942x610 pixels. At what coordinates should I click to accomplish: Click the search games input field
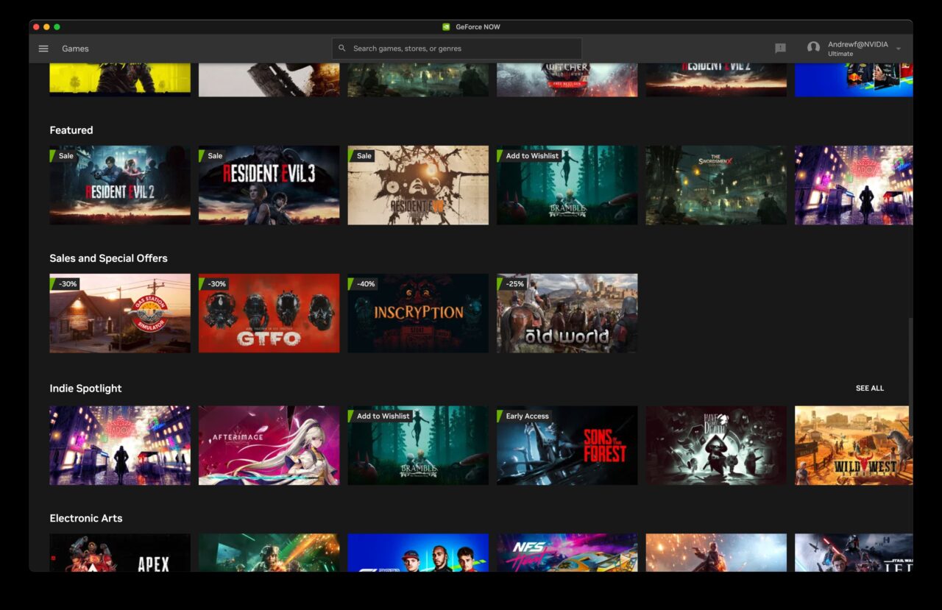pyautogui.click(x=456, y=48)
